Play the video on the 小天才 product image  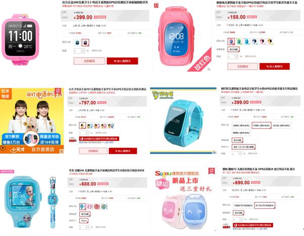point(3,148)
